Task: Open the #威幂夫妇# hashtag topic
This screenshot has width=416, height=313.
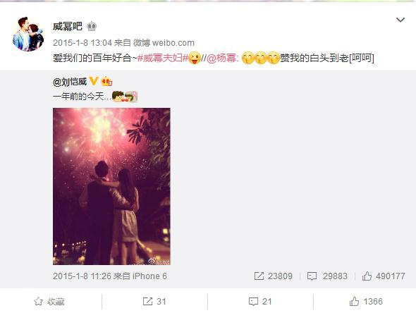Action: [162, 58]
